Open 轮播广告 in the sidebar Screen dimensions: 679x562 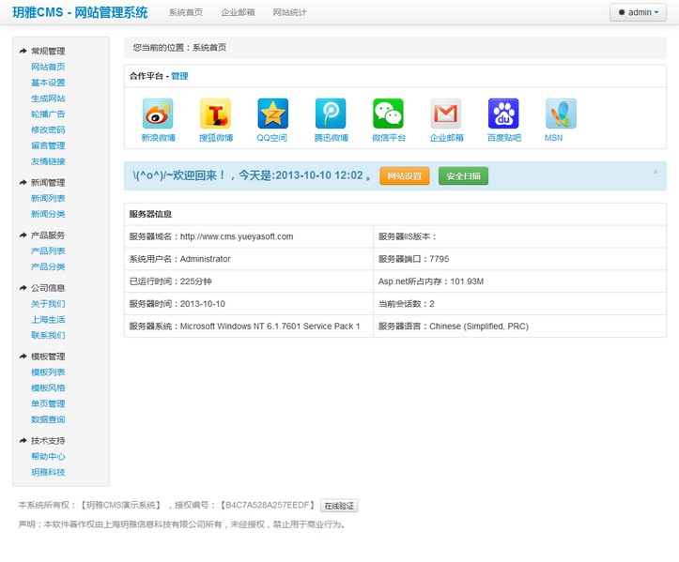(x=48, y=114)
